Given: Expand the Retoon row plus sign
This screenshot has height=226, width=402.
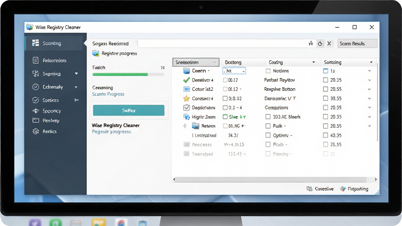Looking at the screenshot, I should pos(185,126).
